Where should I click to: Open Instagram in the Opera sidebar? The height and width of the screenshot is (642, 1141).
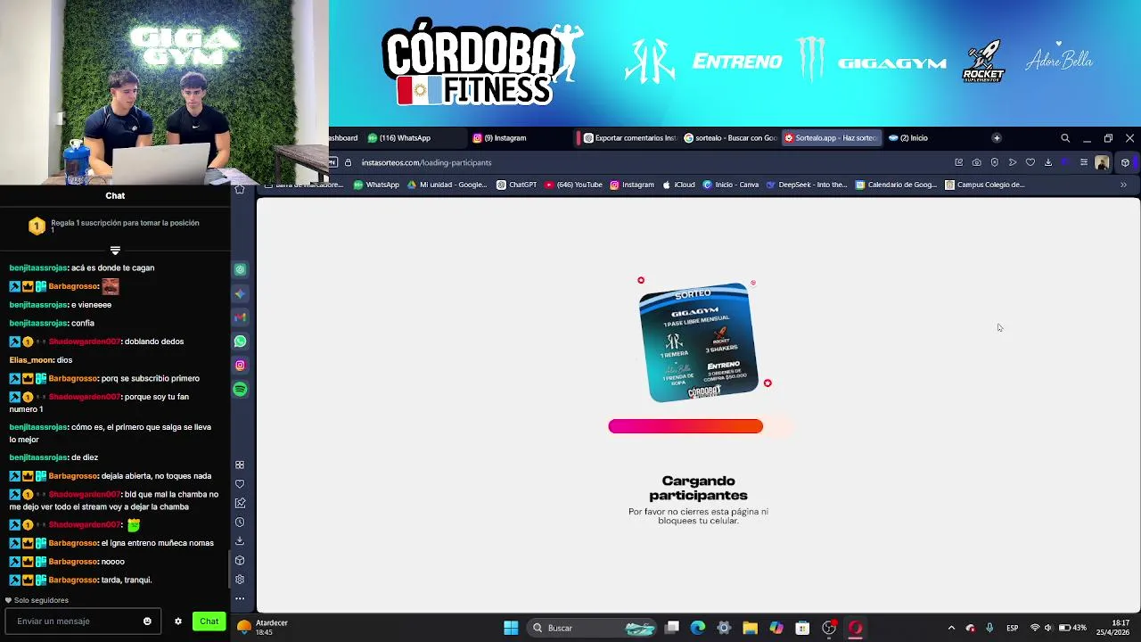coord(240,366)
